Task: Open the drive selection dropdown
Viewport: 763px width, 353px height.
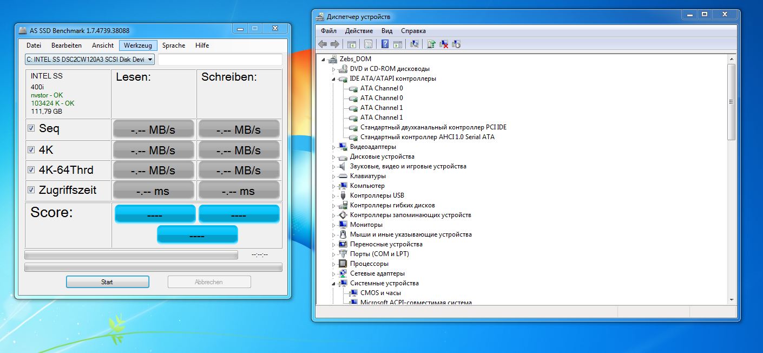Action: pyautogui.click(x=90, y=60)
